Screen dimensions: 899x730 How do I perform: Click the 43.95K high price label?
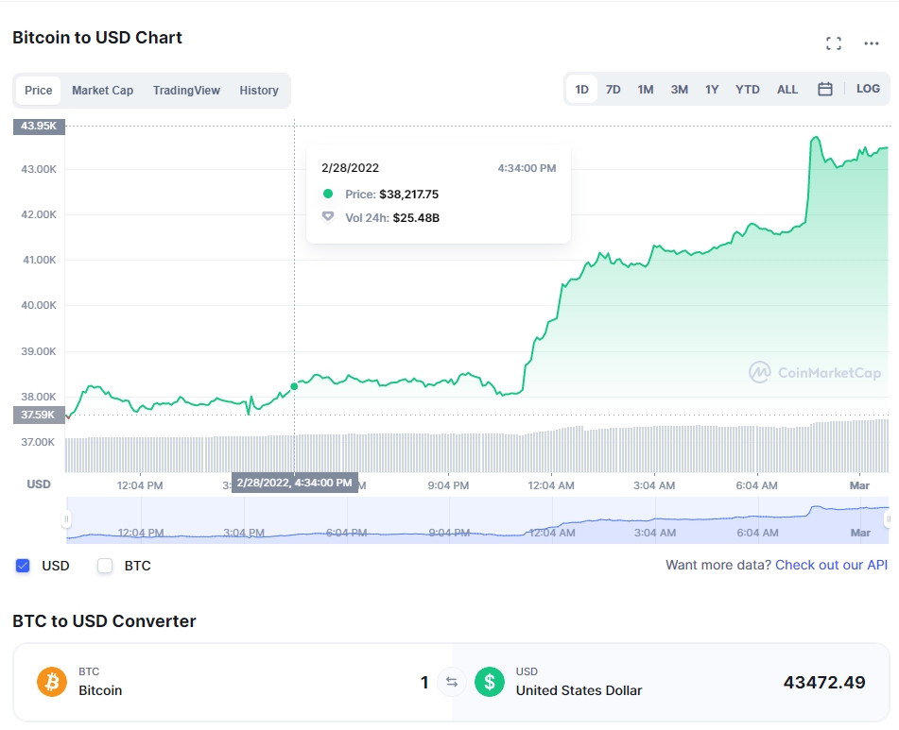pos(39,126)
